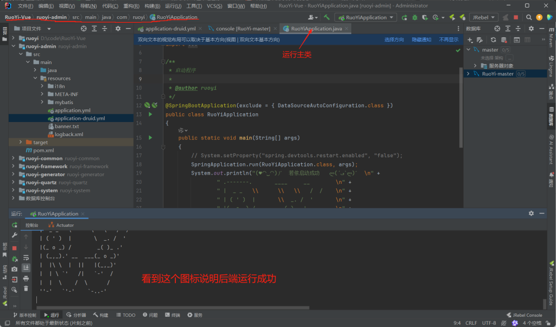Select pom.xml in the project tree
The width and height of the screenshot is (556, 327).
pyautogui.click(x=43, y=150)
